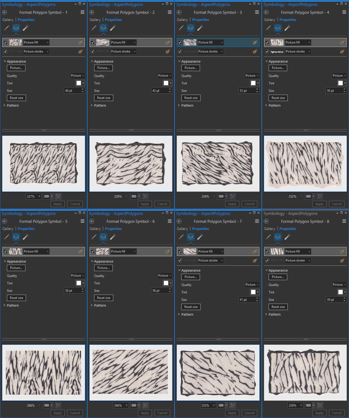Open hamburger menu in Symbol - 1 panel
Image resolution: width=349 pixels, height=418 pixels.
point(82,12)
